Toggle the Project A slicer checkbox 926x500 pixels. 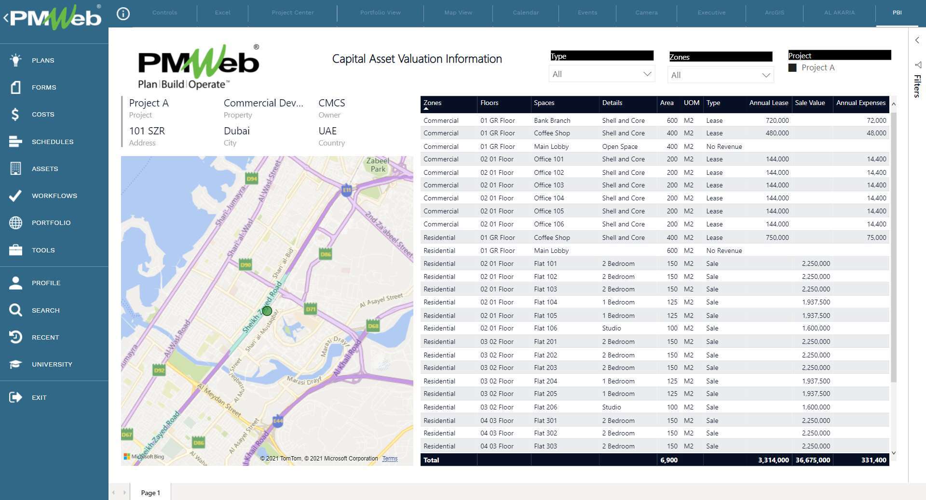pos(792,68)
